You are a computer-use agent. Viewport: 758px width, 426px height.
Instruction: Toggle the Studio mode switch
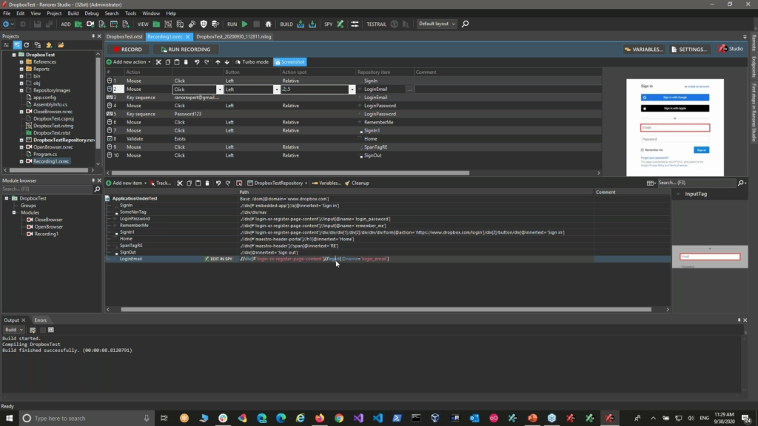point(731,49)
